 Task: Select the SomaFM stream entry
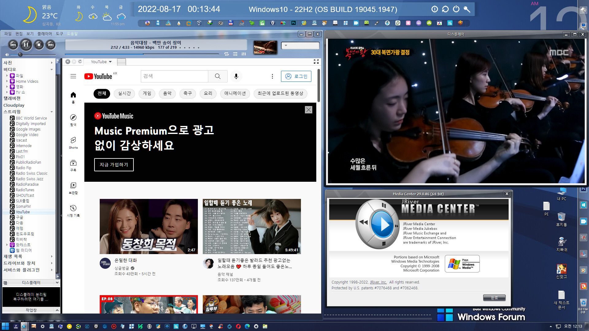click(x=23, y=206)
